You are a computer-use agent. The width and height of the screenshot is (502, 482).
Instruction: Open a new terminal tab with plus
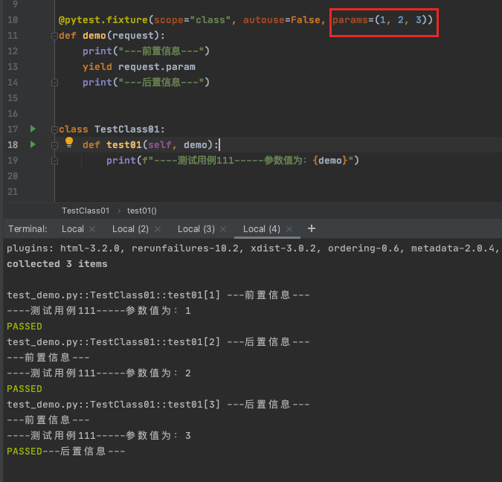312,228
